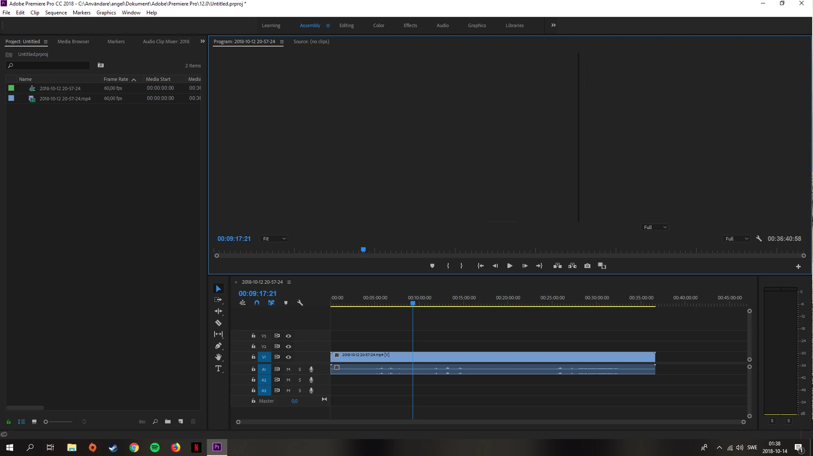The image size is (813, 456).
Task: Click the Go to In button
Action: coord(480,266)
